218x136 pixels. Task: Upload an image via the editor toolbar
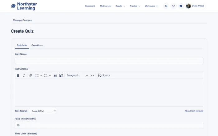pyautogui.click(x=61, y=75)
